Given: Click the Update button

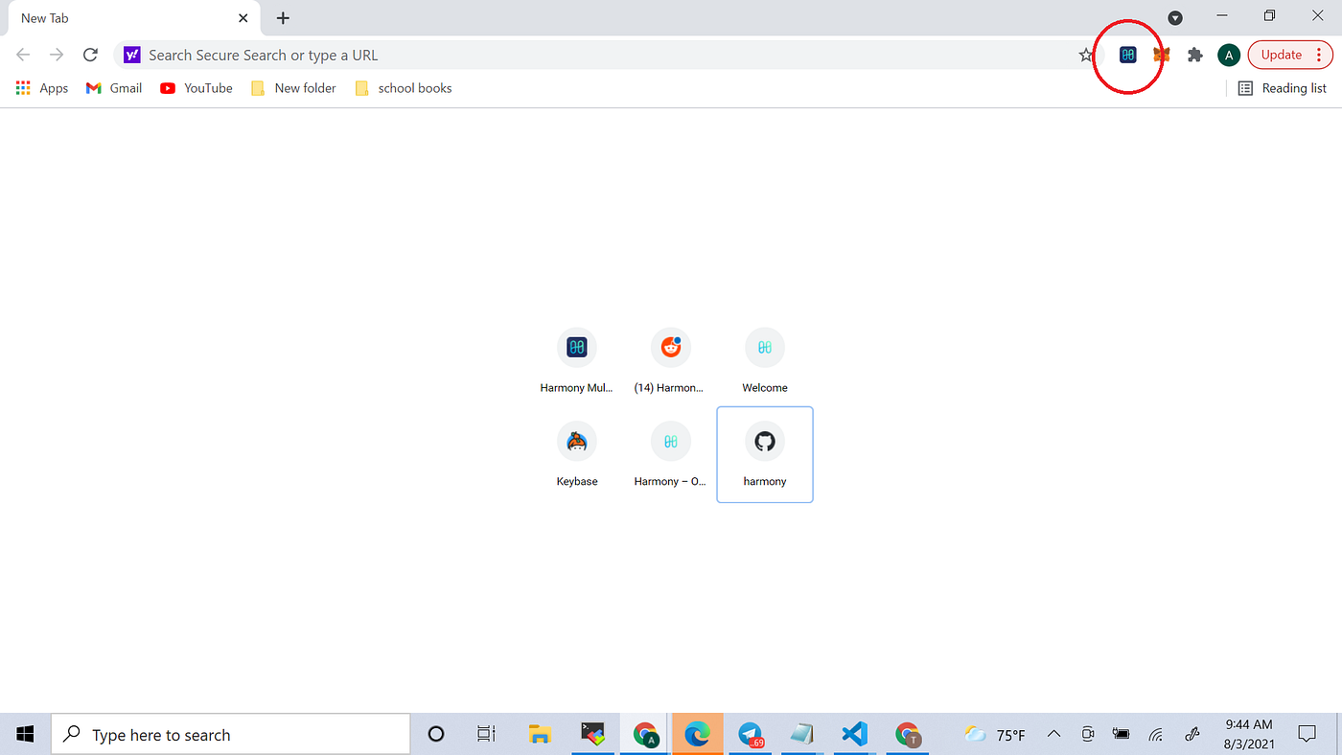Looking at the screenshot, I should [x=1284, y=55].
